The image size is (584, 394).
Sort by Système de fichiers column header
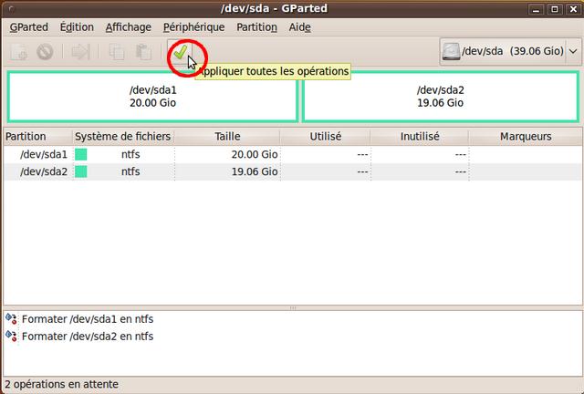(x=123, y=137)
